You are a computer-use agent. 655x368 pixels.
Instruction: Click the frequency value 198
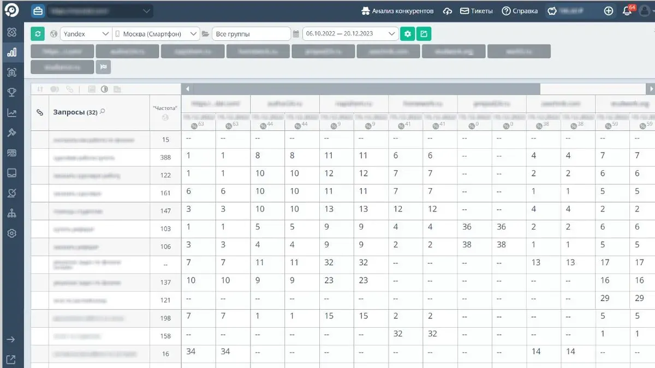coord(165,318)
